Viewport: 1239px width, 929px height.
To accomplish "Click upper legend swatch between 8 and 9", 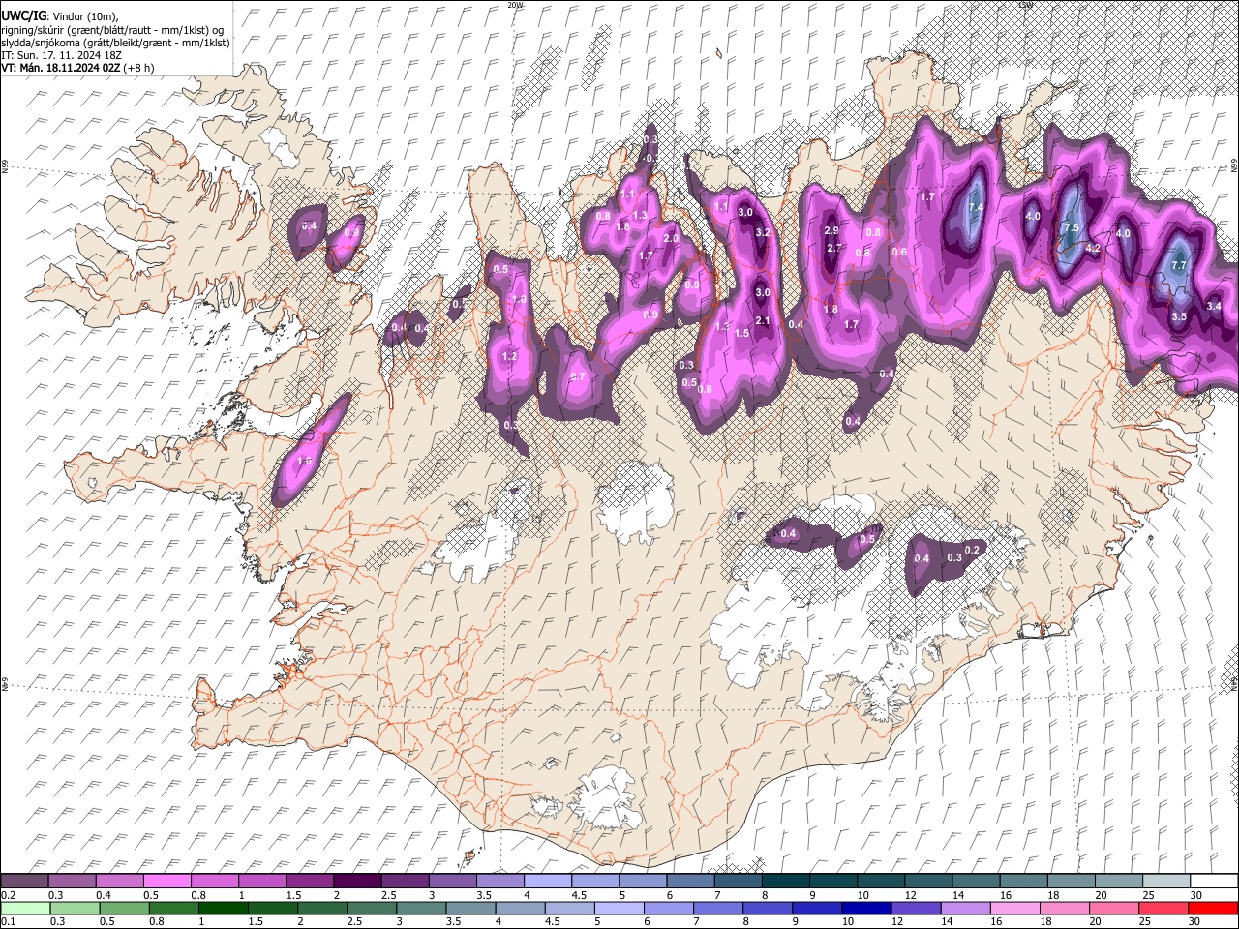I will (785, 882).
